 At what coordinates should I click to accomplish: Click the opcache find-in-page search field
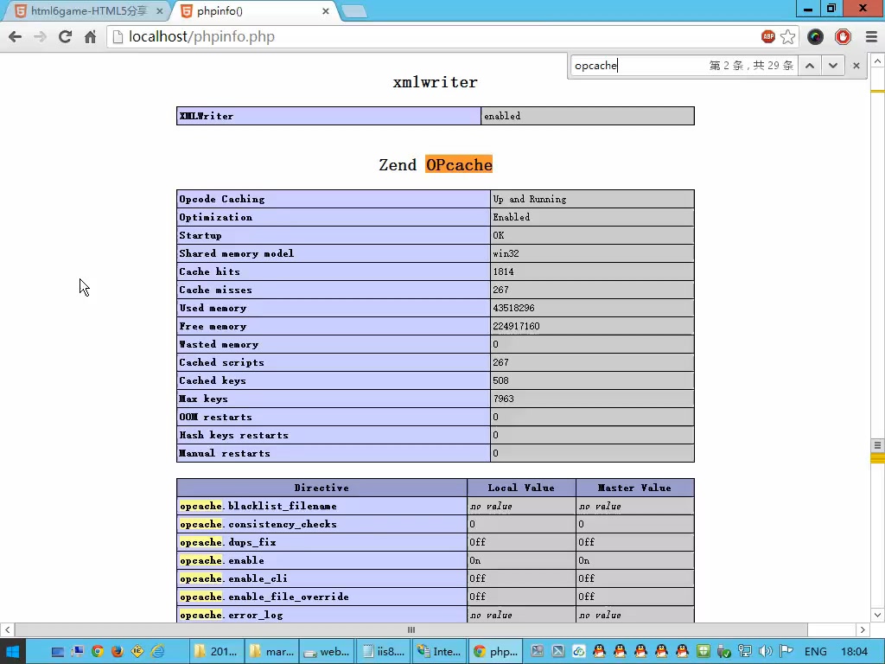[638, 66]
